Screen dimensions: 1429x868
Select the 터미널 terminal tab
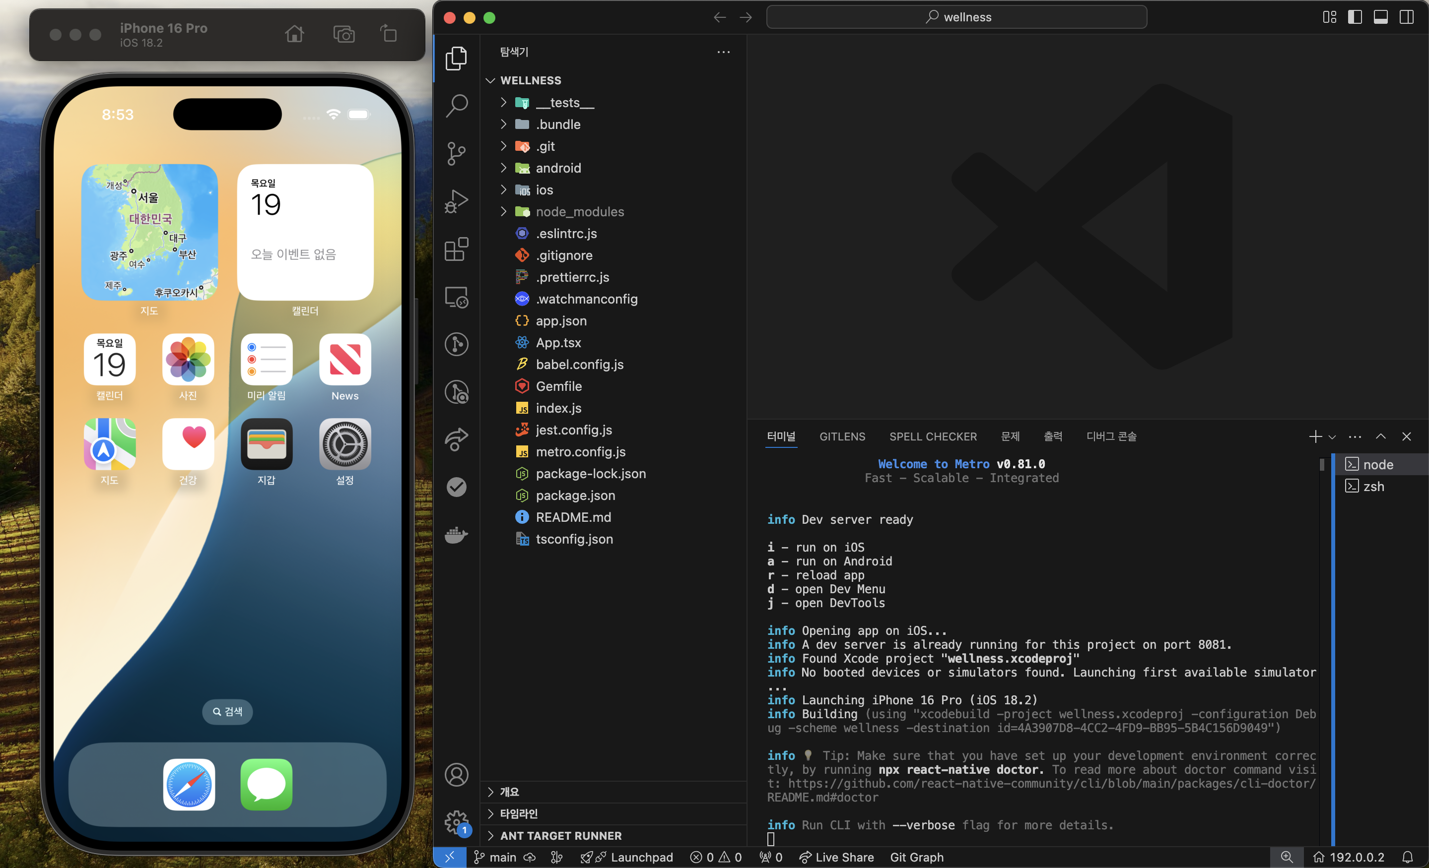click(x=781, y=436)
